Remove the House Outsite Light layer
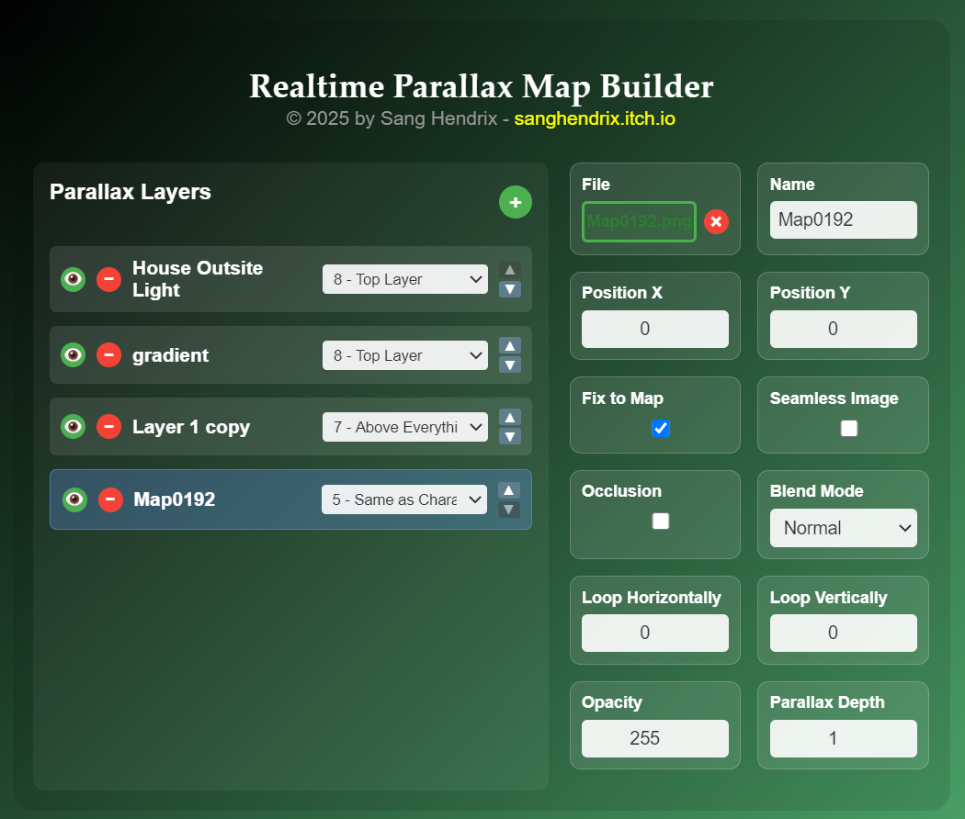 pos(109,279)
